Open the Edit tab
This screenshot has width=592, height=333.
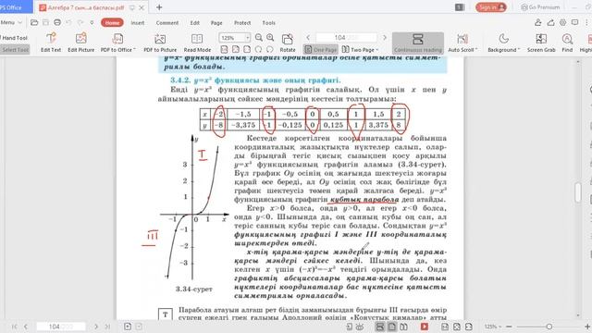(x=195, y=22)
